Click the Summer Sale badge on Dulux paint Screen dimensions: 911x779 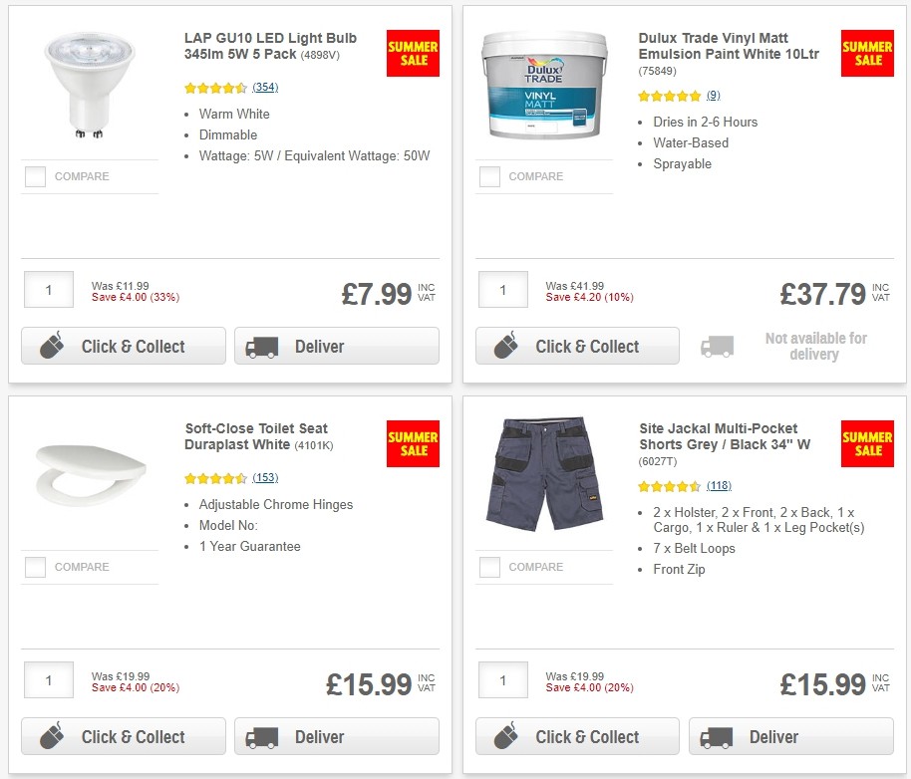[867, 53]
